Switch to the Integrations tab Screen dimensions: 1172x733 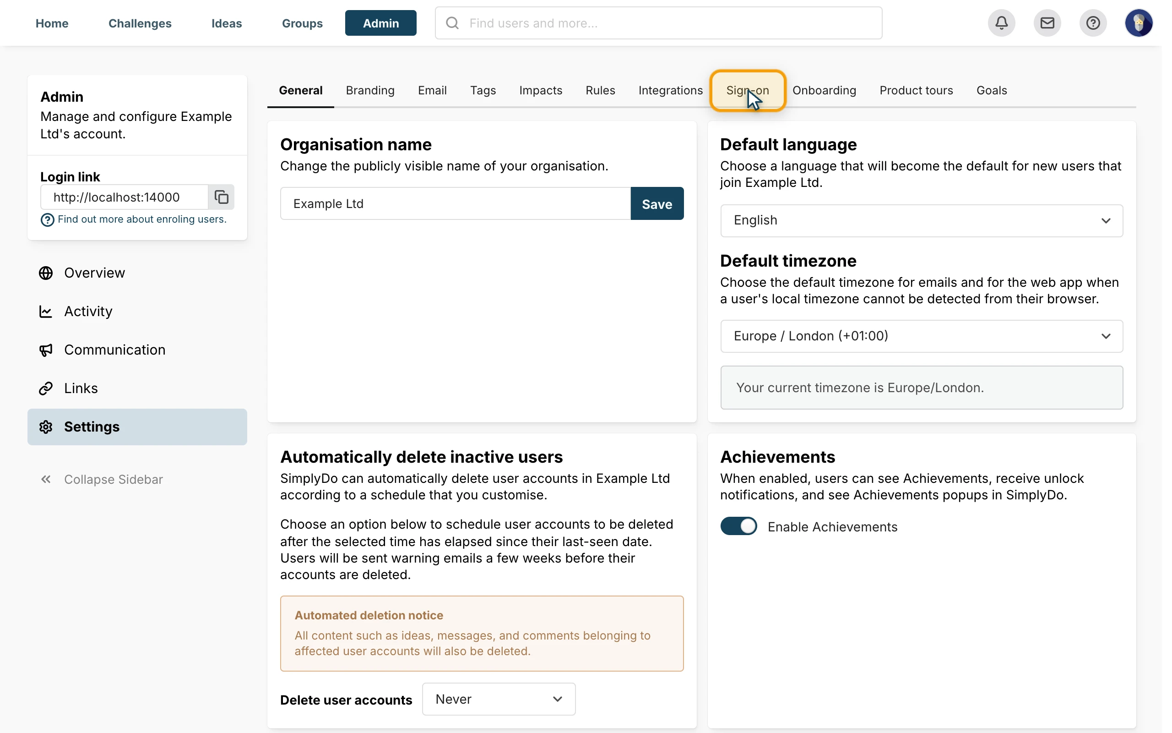pos(670,90)
